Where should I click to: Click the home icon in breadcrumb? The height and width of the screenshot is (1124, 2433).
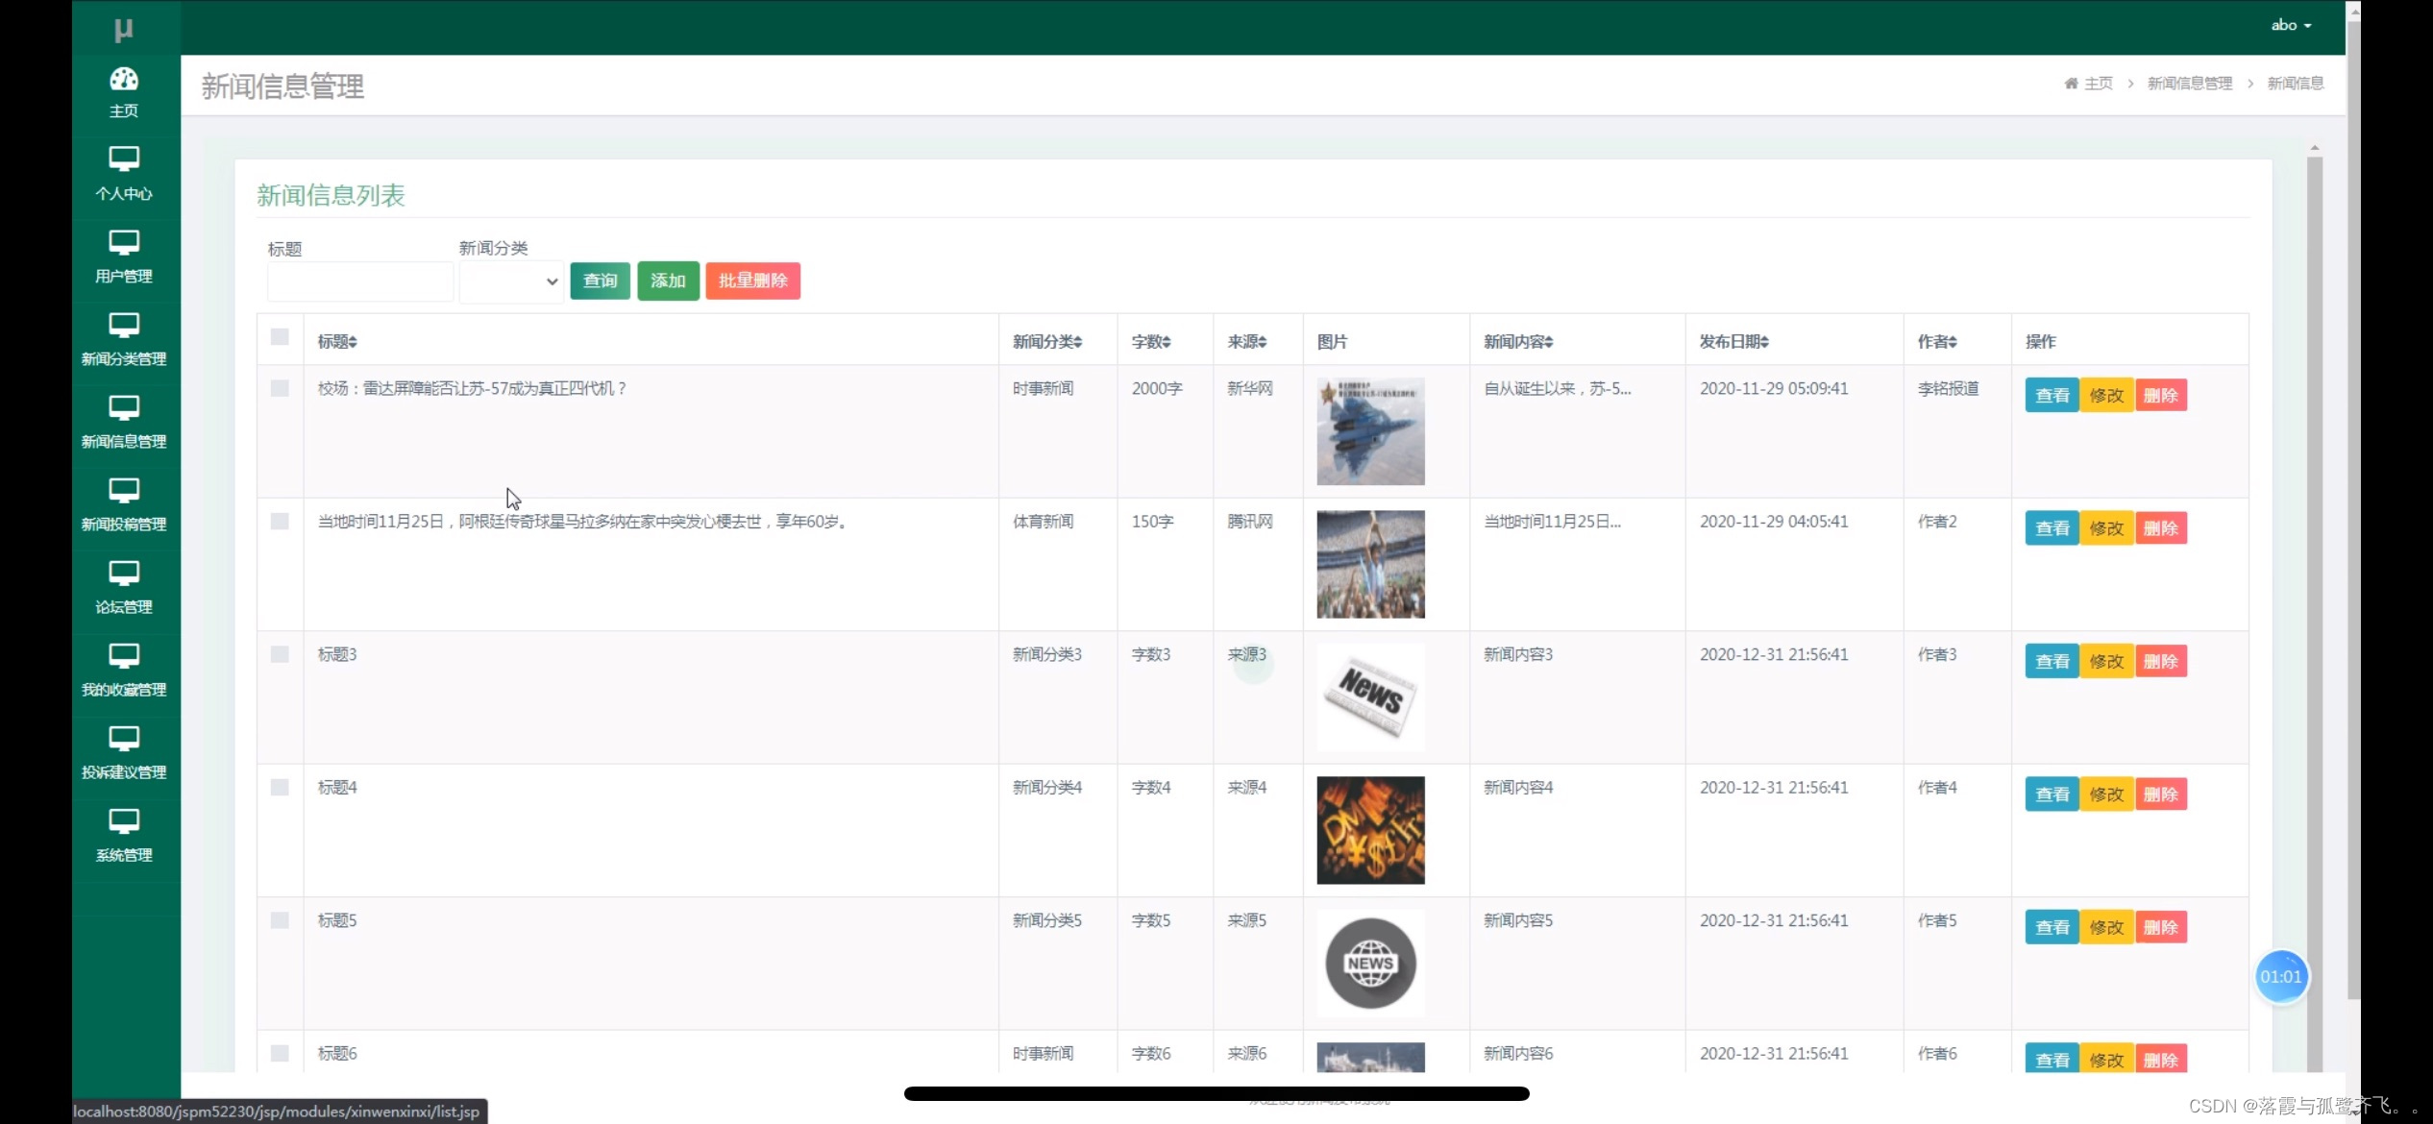[2071, 84]
